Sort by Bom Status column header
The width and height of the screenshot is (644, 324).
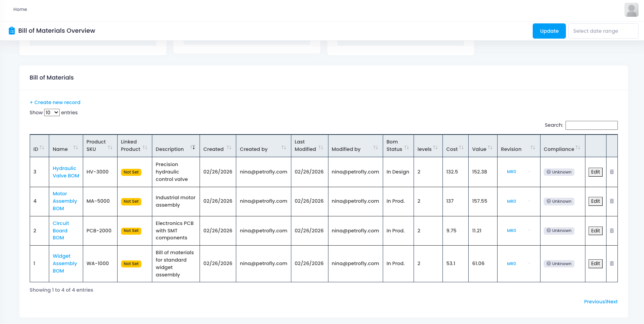(x=407, y=148)
